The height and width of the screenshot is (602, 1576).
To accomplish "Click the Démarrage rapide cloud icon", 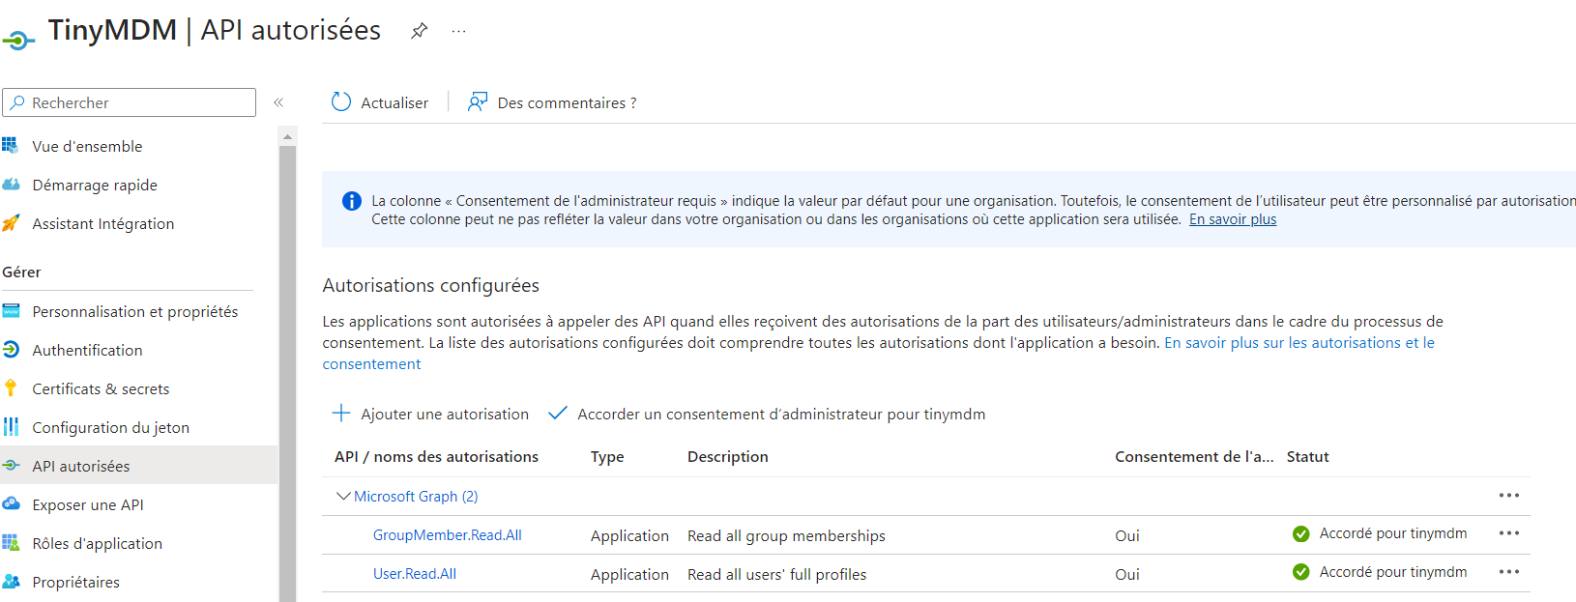I will [11, 185].
